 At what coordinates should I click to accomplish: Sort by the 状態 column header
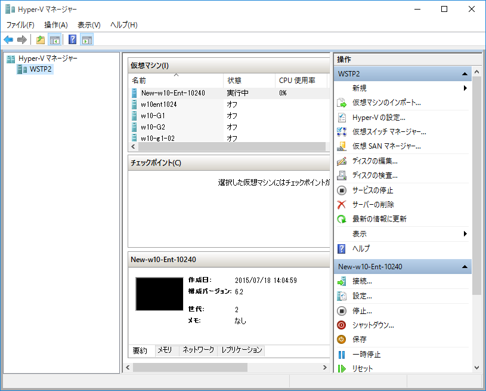pyautogui.click(x=249, y=81)
